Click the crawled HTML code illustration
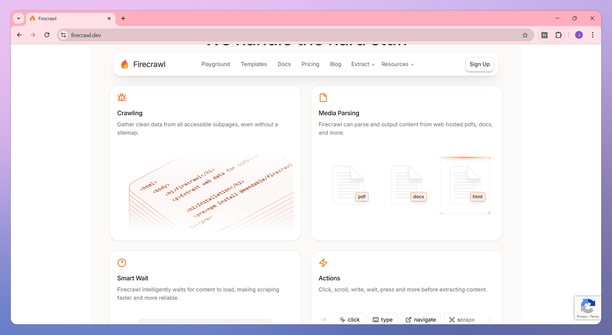The image size is (612, 335). click(x=211, y=193)
